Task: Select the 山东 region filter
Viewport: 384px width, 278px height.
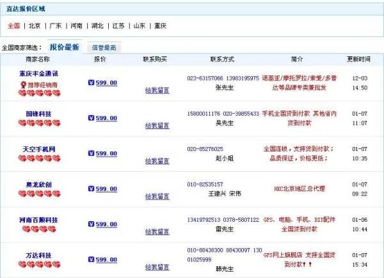Action: [x=140, y=26]
